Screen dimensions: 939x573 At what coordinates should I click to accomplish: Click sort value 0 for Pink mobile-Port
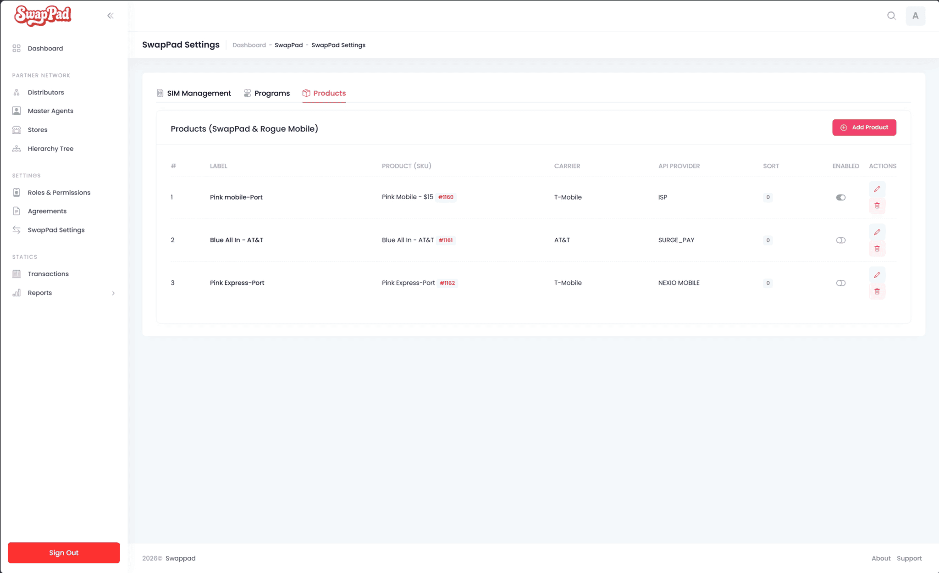coord(768,197)
